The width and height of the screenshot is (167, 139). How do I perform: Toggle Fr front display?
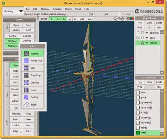pos(75,19)
